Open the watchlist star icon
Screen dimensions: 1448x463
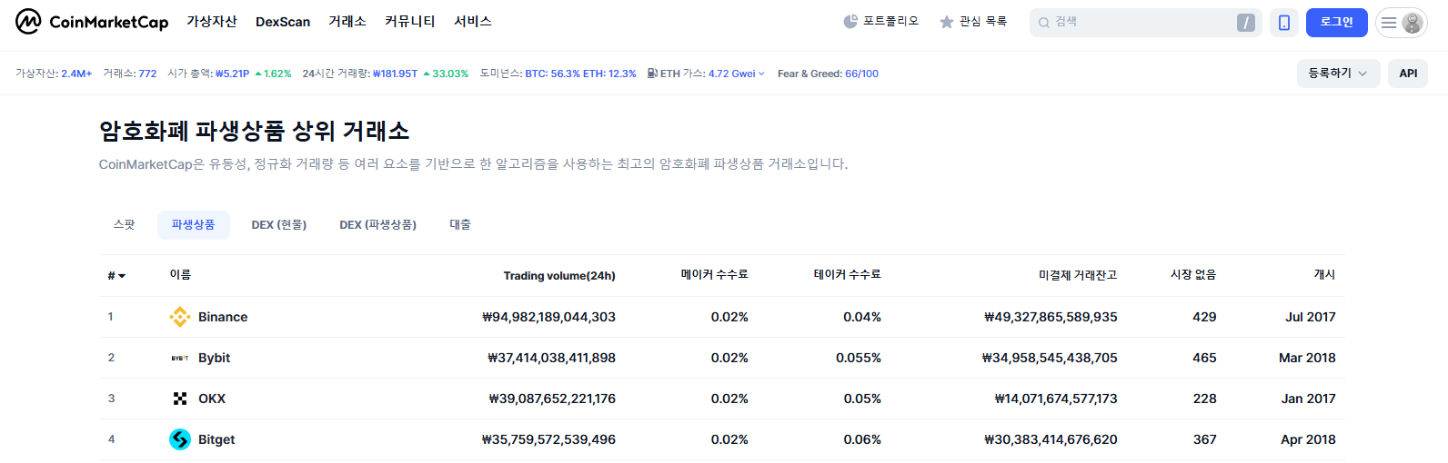pos(947,22)
